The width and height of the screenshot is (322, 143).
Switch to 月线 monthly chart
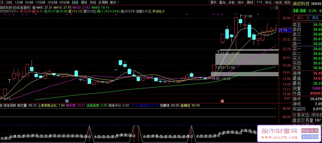pos(93,3)
